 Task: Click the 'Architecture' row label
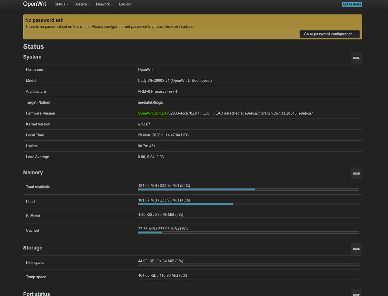pyautogui.click(x=36, y=91)
